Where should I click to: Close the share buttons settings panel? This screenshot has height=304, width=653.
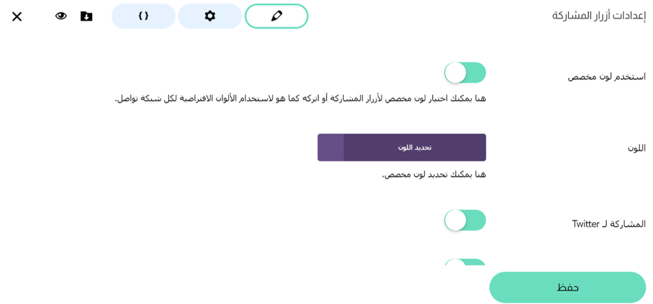[x=17, y=16]
